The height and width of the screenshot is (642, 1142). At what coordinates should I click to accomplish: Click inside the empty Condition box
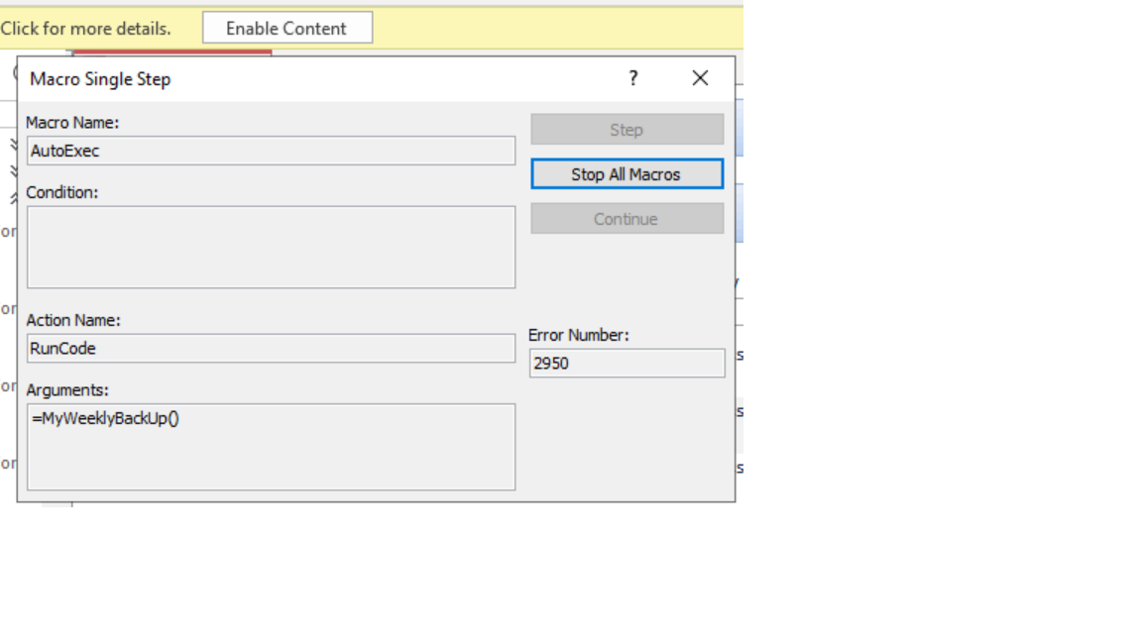click(x=271, y=247)
